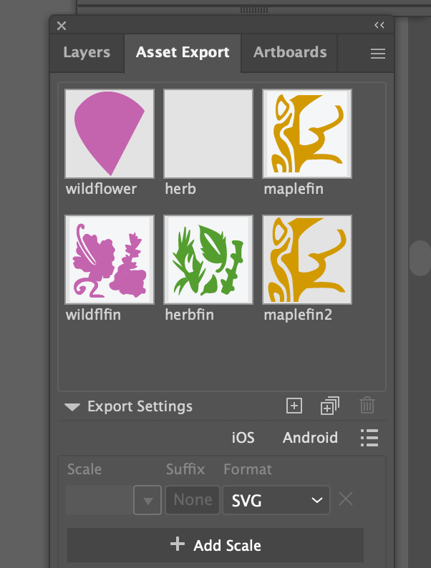This screenshot has width=431, height=568.
Task: Click the maplefin asset name label
Action: (294, 190)
